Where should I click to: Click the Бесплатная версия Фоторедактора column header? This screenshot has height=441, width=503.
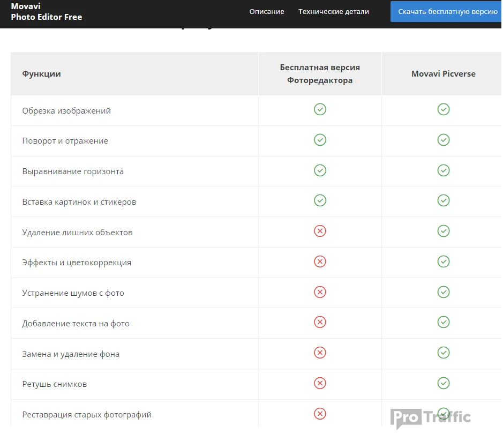[320, 74]
